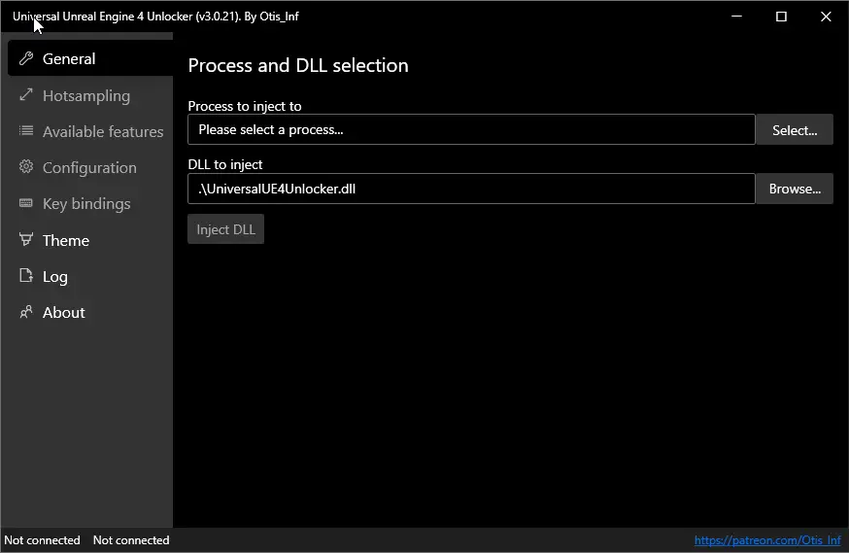Maximize the Unlocker window

click(781, 17)
